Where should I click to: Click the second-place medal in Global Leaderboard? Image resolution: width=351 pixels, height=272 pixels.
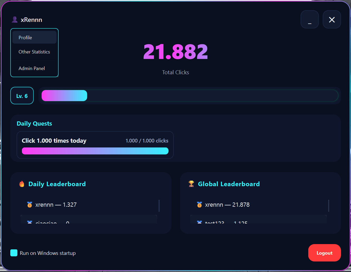199,222
